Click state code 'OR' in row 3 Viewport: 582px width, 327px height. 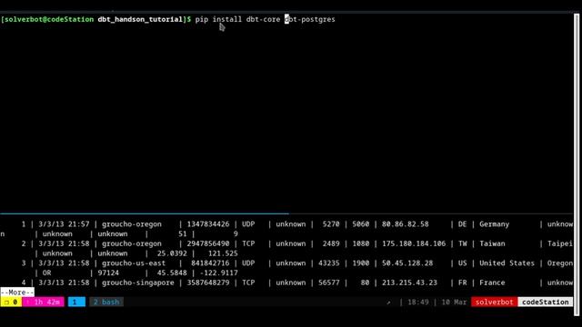coord(46,272)
